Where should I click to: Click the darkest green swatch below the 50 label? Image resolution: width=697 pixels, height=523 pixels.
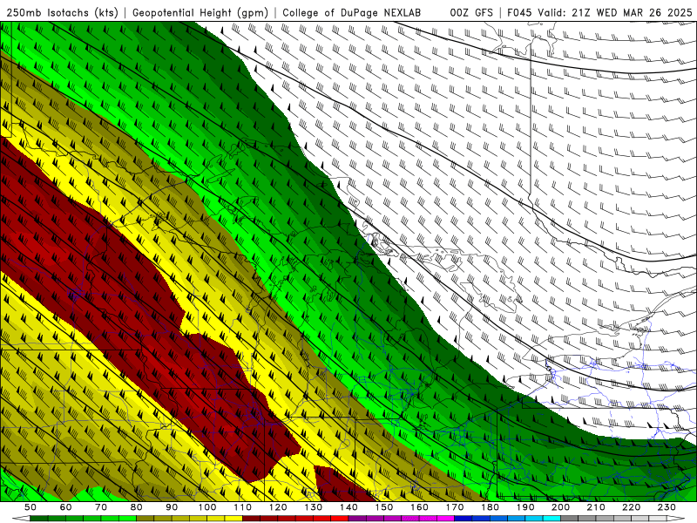pyautogui.click(x=38, y=519)
